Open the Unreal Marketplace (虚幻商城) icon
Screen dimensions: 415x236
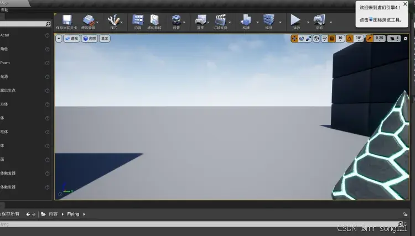point(154,20)
